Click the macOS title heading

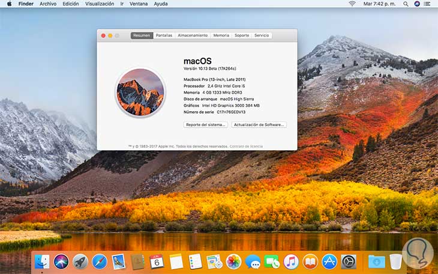pyautogui.click(x=197, y=61)
